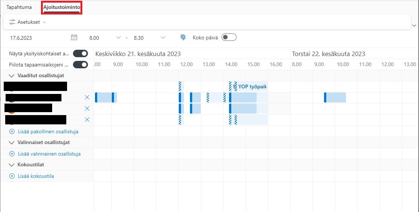Viewport: 419px width, 212px height.
Task: Click Torstai 22. kesäkuuta 2023 header
Action: click(x=328, y=54)
